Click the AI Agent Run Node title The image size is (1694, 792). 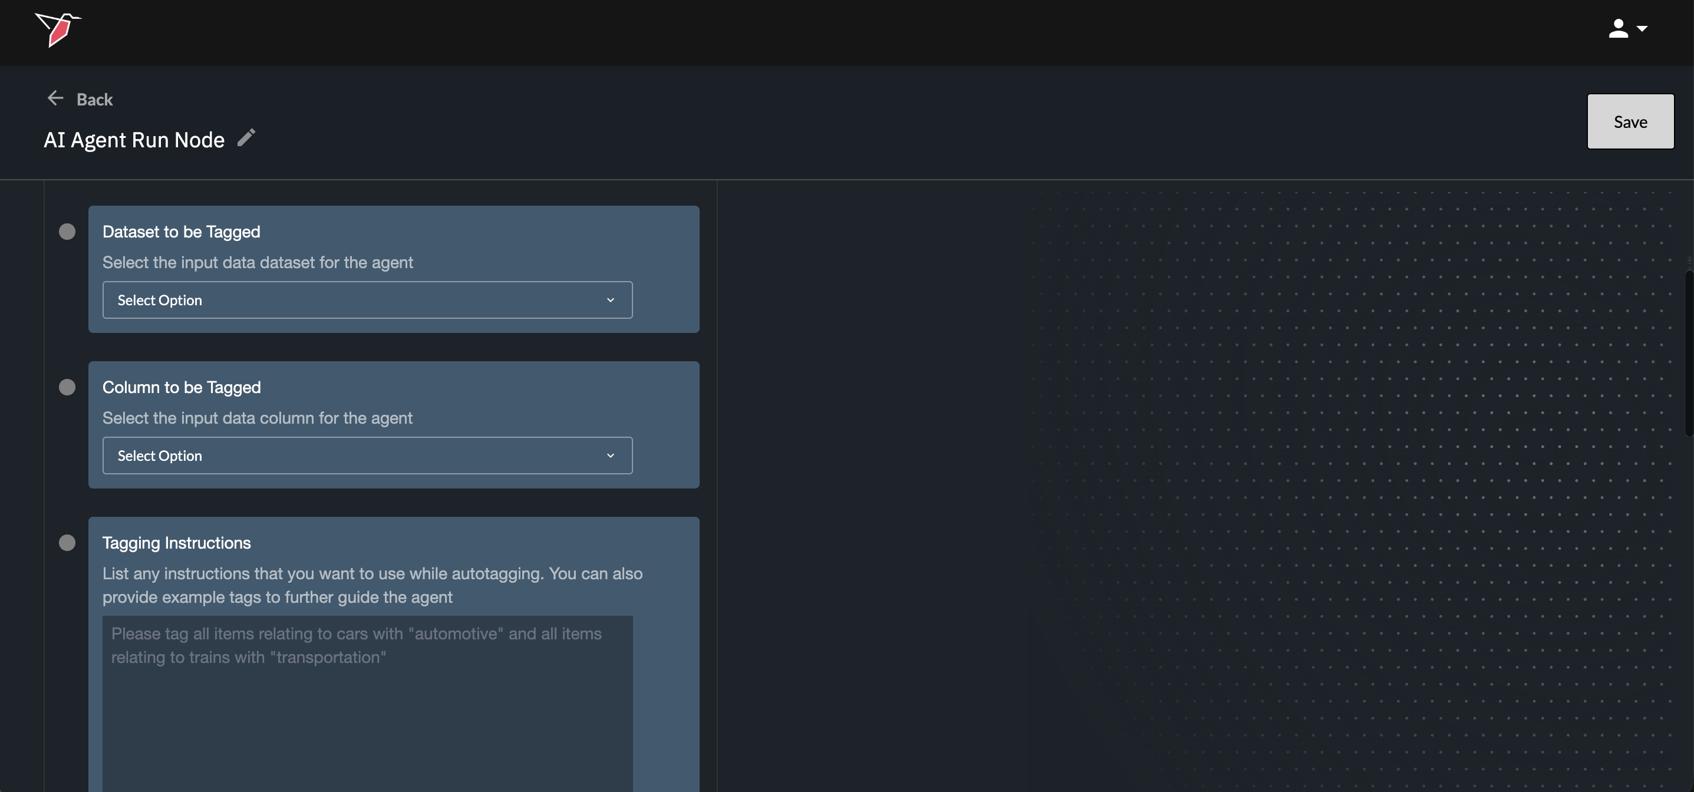coord(134,140)
